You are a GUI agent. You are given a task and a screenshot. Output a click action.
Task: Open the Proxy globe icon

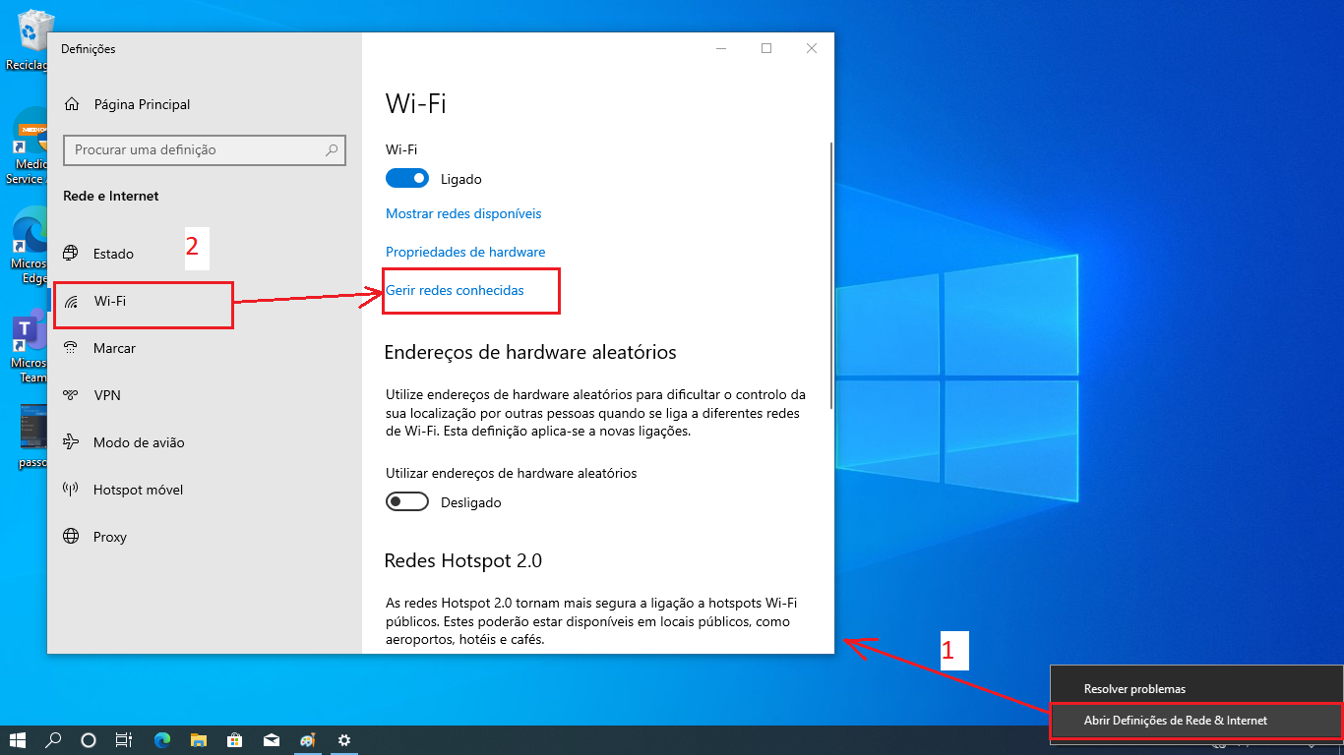pyautogui.click(x=71, y=537)
